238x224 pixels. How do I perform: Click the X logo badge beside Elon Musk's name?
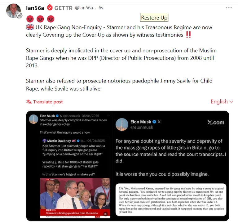[x=159, y=122]
